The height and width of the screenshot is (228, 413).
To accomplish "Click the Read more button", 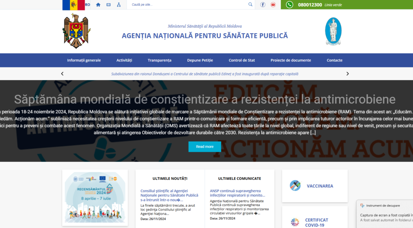I will coord(204,146).
